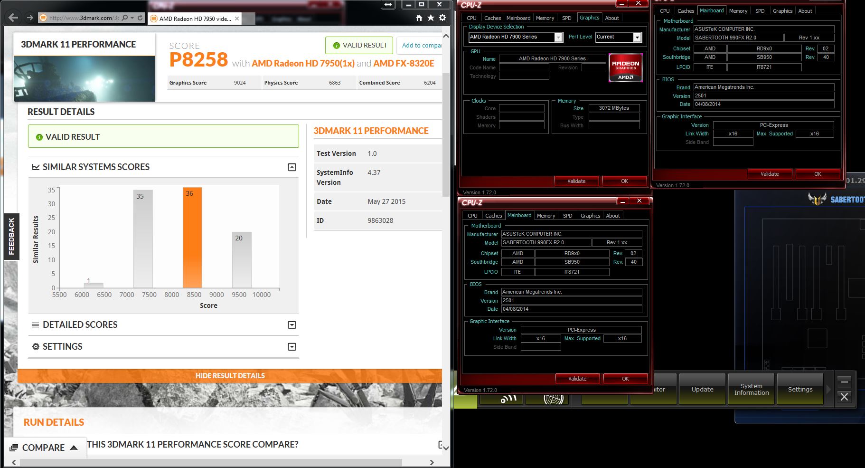Image resolution: width=865 pixels, height=468 pixels.
Task: Click OK in the top-right CPU-Z window
Action: [x=818, y=174]
